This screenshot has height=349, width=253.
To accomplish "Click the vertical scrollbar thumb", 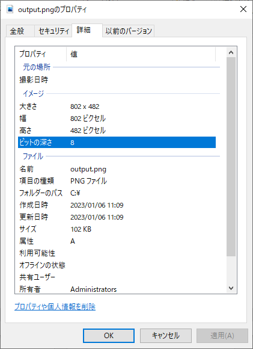I will tap(231, 156).
